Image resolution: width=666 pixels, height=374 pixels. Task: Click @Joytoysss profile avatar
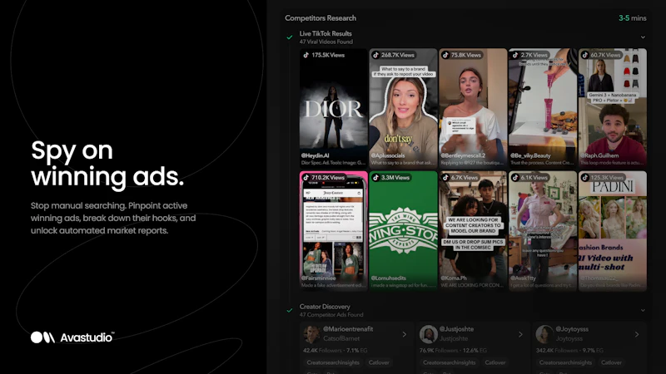click(x=544, y=334)
